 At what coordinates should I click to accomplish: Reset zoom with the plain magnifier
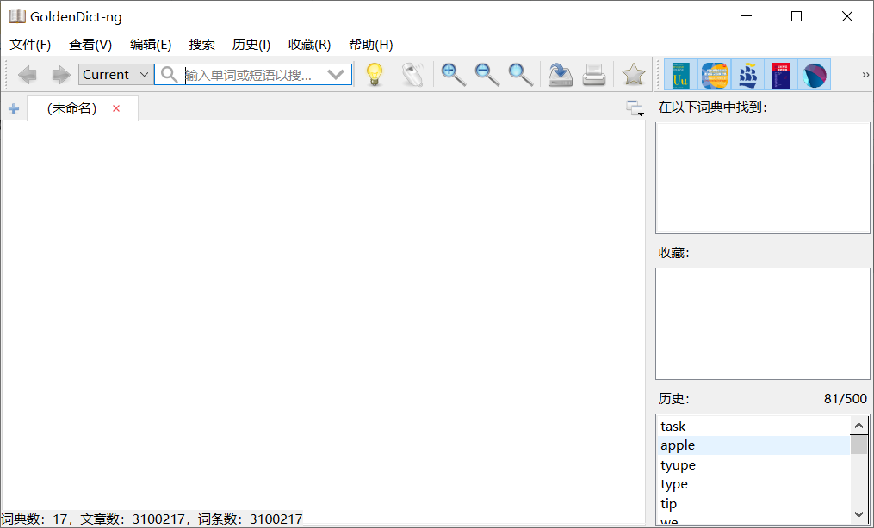(x=521, y=75)
